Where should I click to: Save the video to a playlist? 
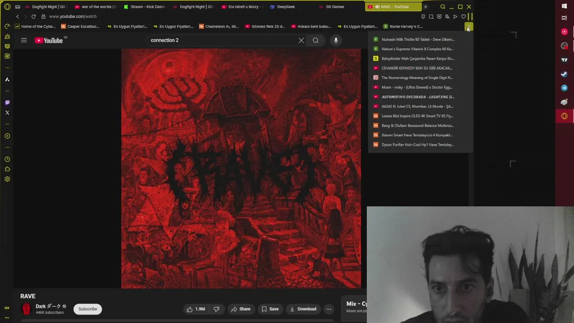[x=270, y=309]
